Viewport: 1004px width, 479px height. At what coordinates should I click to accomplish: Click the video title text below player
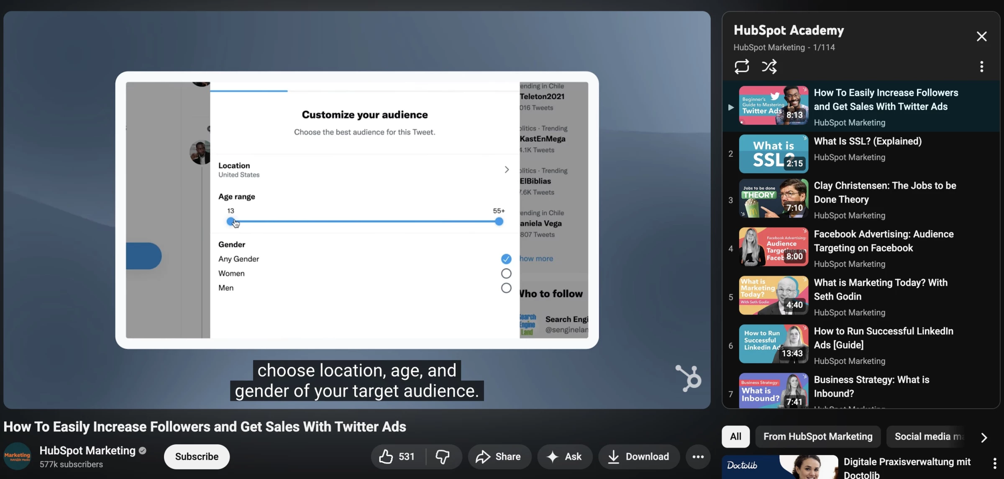(x=205, y=427)
